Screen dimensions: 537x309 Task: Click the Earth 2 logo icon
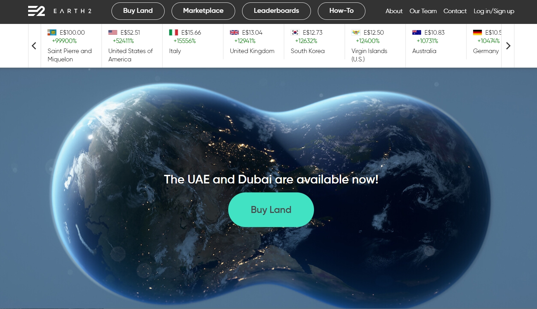36,11
